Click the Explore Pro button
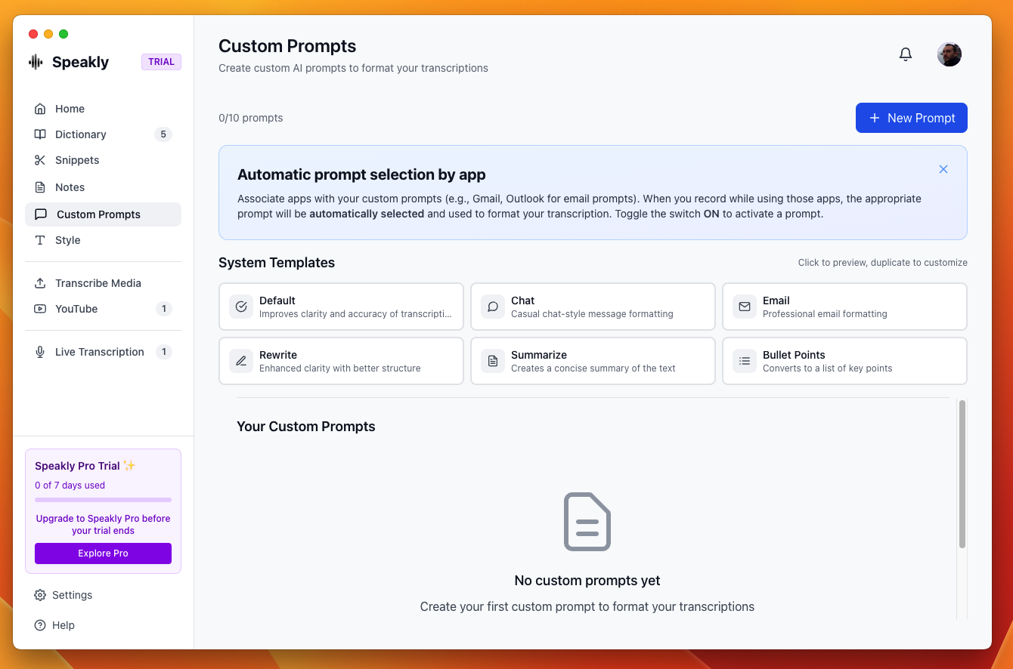 [103, 553]
